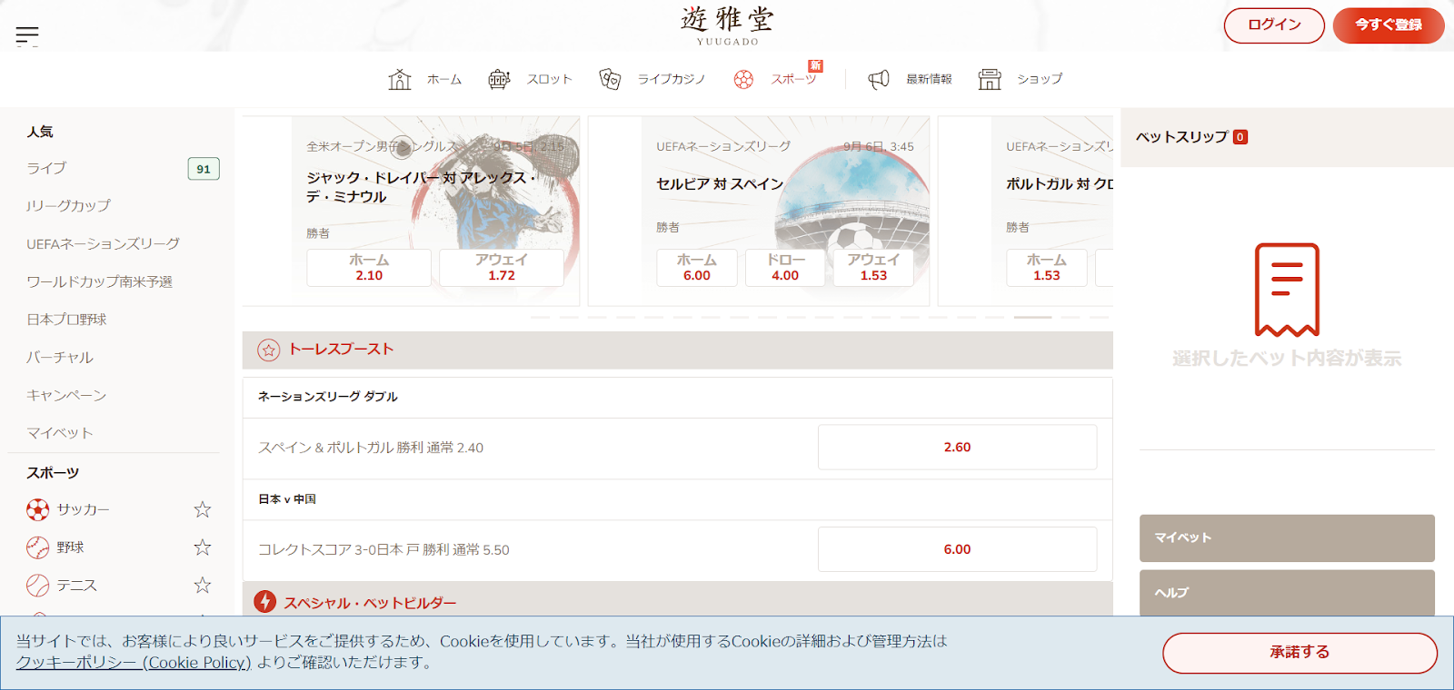
Task: Click the マイベット panel button
Action: click(1287, 538)
